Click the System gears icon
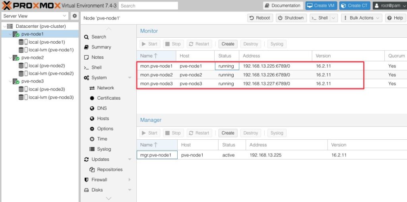 point(86,78)
